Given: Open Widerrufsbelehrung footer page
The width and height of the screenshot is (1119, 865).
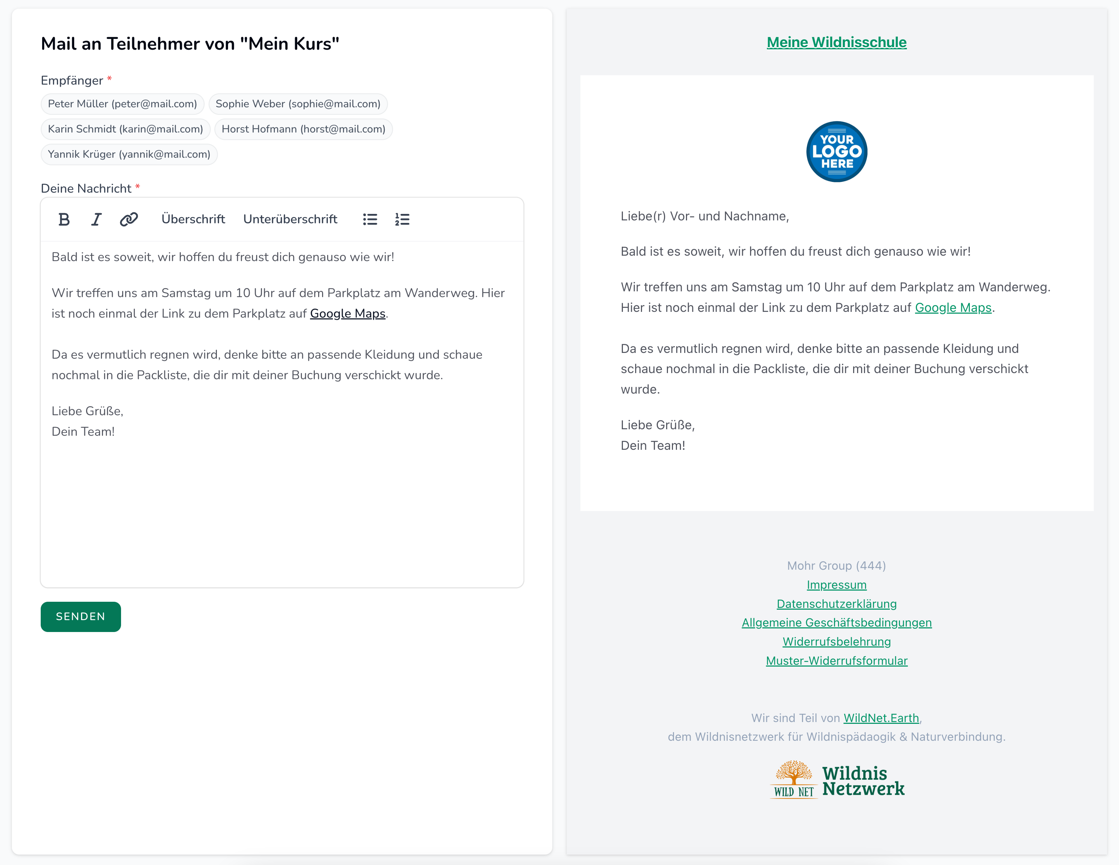Looking at the screenshot, I should coord(837,642).
